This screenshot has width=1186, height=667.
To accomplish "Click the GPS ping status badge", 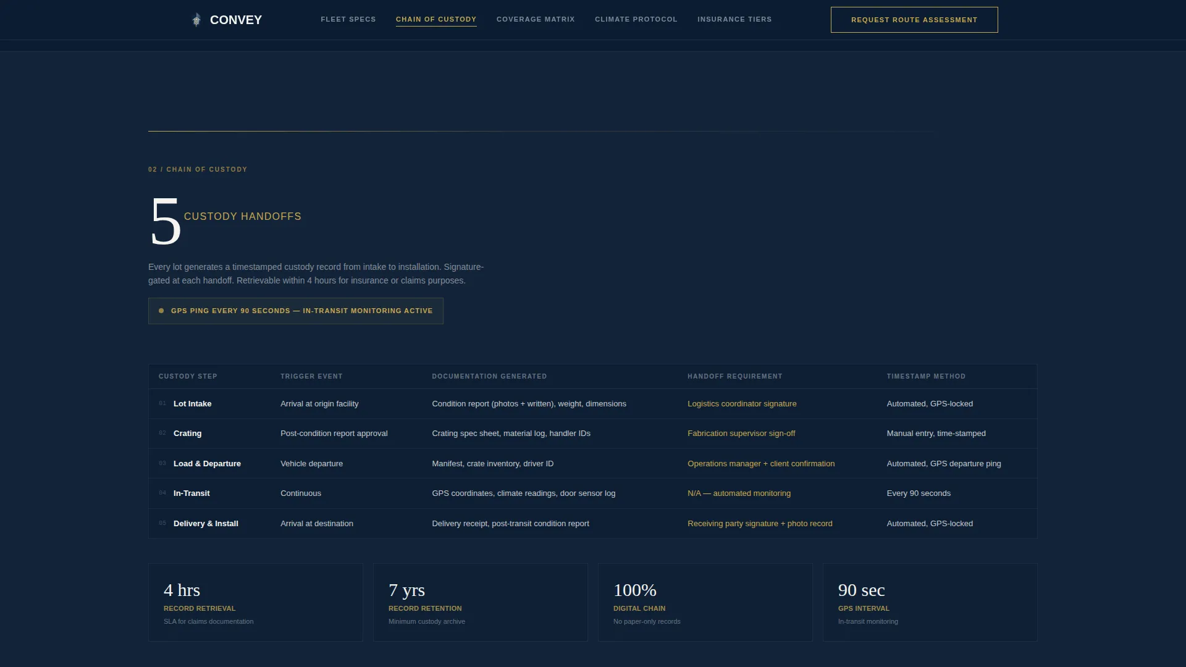I will [x=296, y=311].
